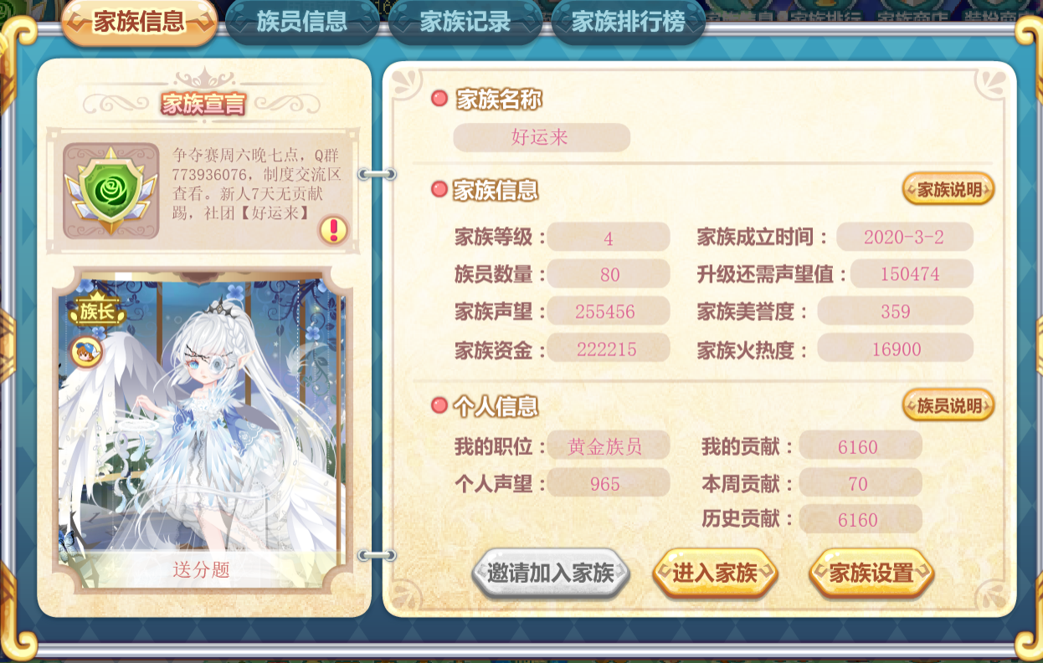Image resolution: width=1043 pixels, height=663 pixels.
Task: Click the 家族宣言 header ornament
Action: (203, 104)
